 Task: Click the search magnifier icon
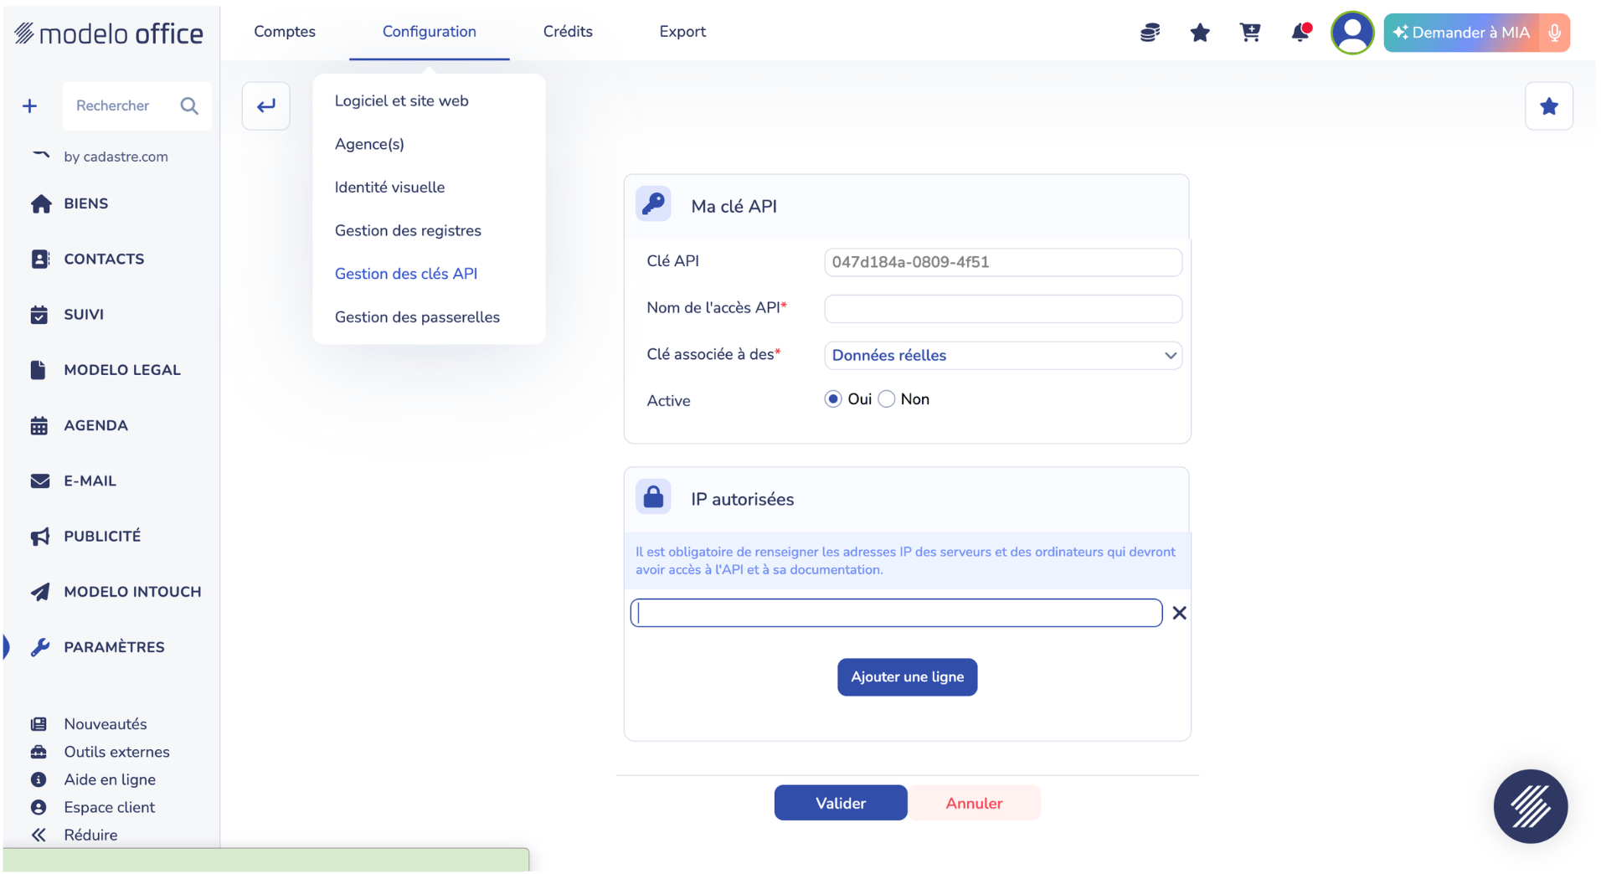pyautogui.click(x=189, y=105)
